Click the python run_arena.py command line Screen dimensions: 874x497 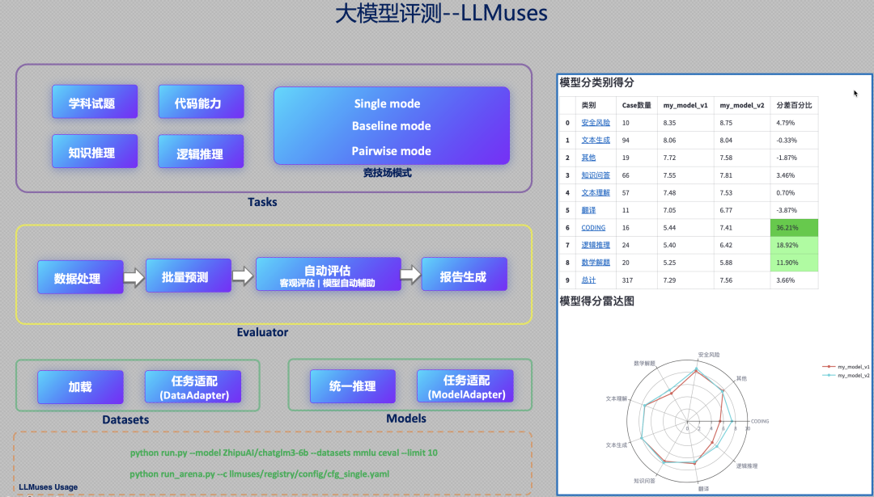click(260, 474)
